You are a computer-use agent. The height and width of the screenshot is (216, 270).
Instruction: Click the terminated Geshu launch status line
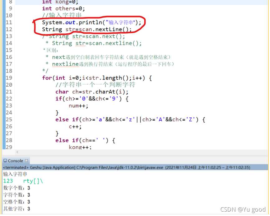(127, 167)
